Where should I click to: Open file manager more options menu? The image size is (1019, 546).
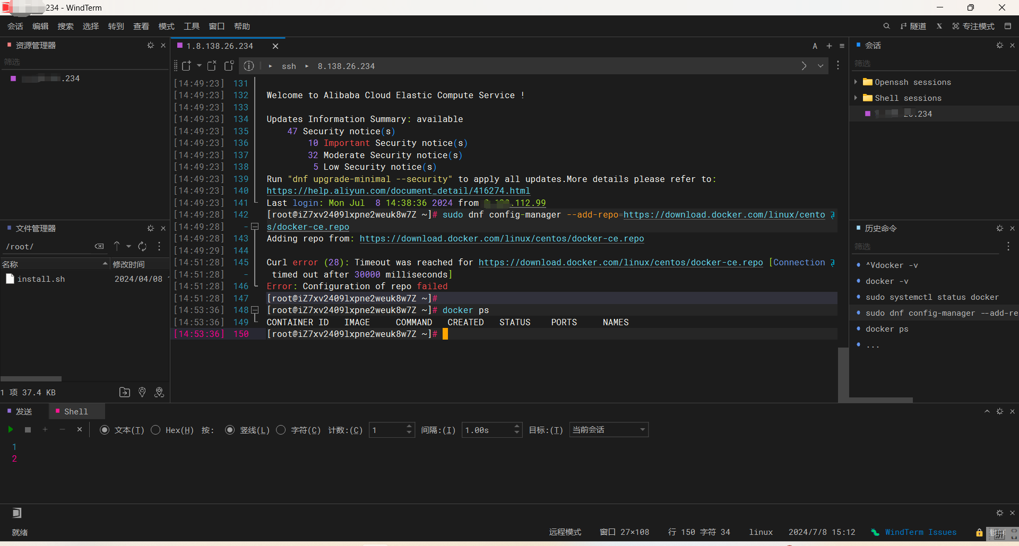click(x=159, y=246)
